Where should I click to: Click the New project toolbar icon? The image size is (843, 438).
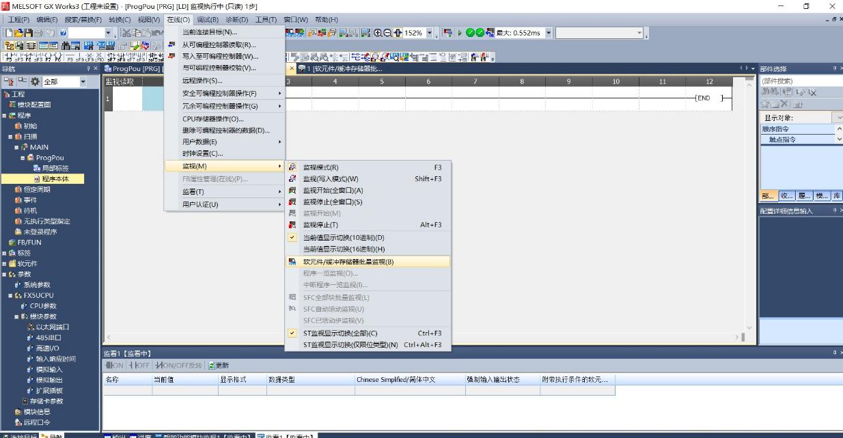(x=10, y=33)
